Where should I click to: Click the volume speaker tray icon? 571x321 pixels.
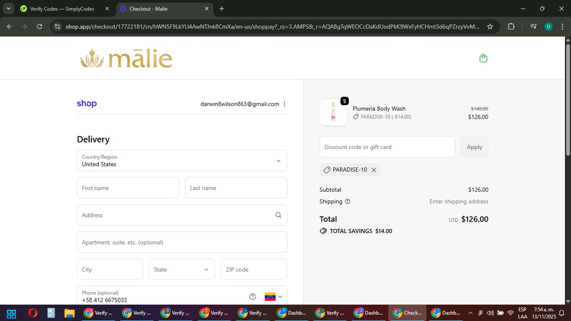click(490, 313)
